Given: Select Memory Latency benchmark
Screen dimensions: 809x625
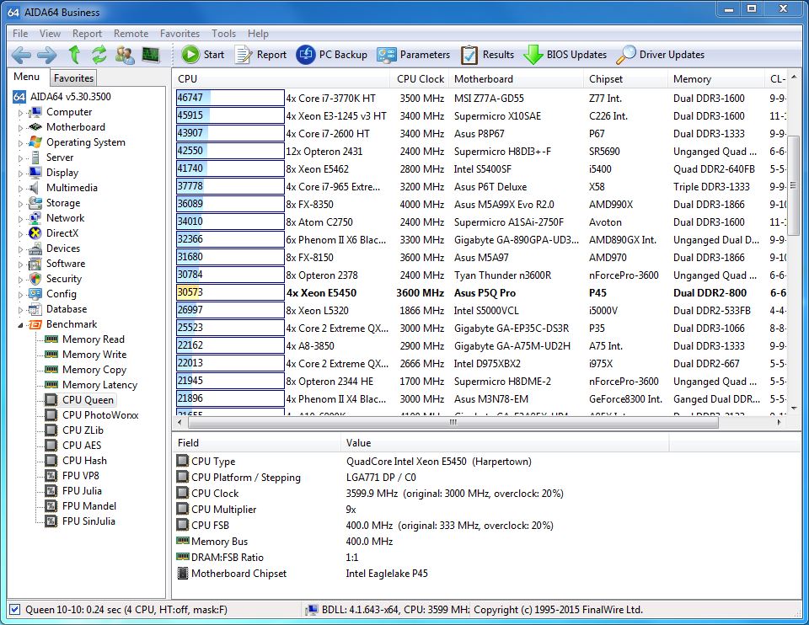Looking at the screenshot, I should click(x=99, y=385).
